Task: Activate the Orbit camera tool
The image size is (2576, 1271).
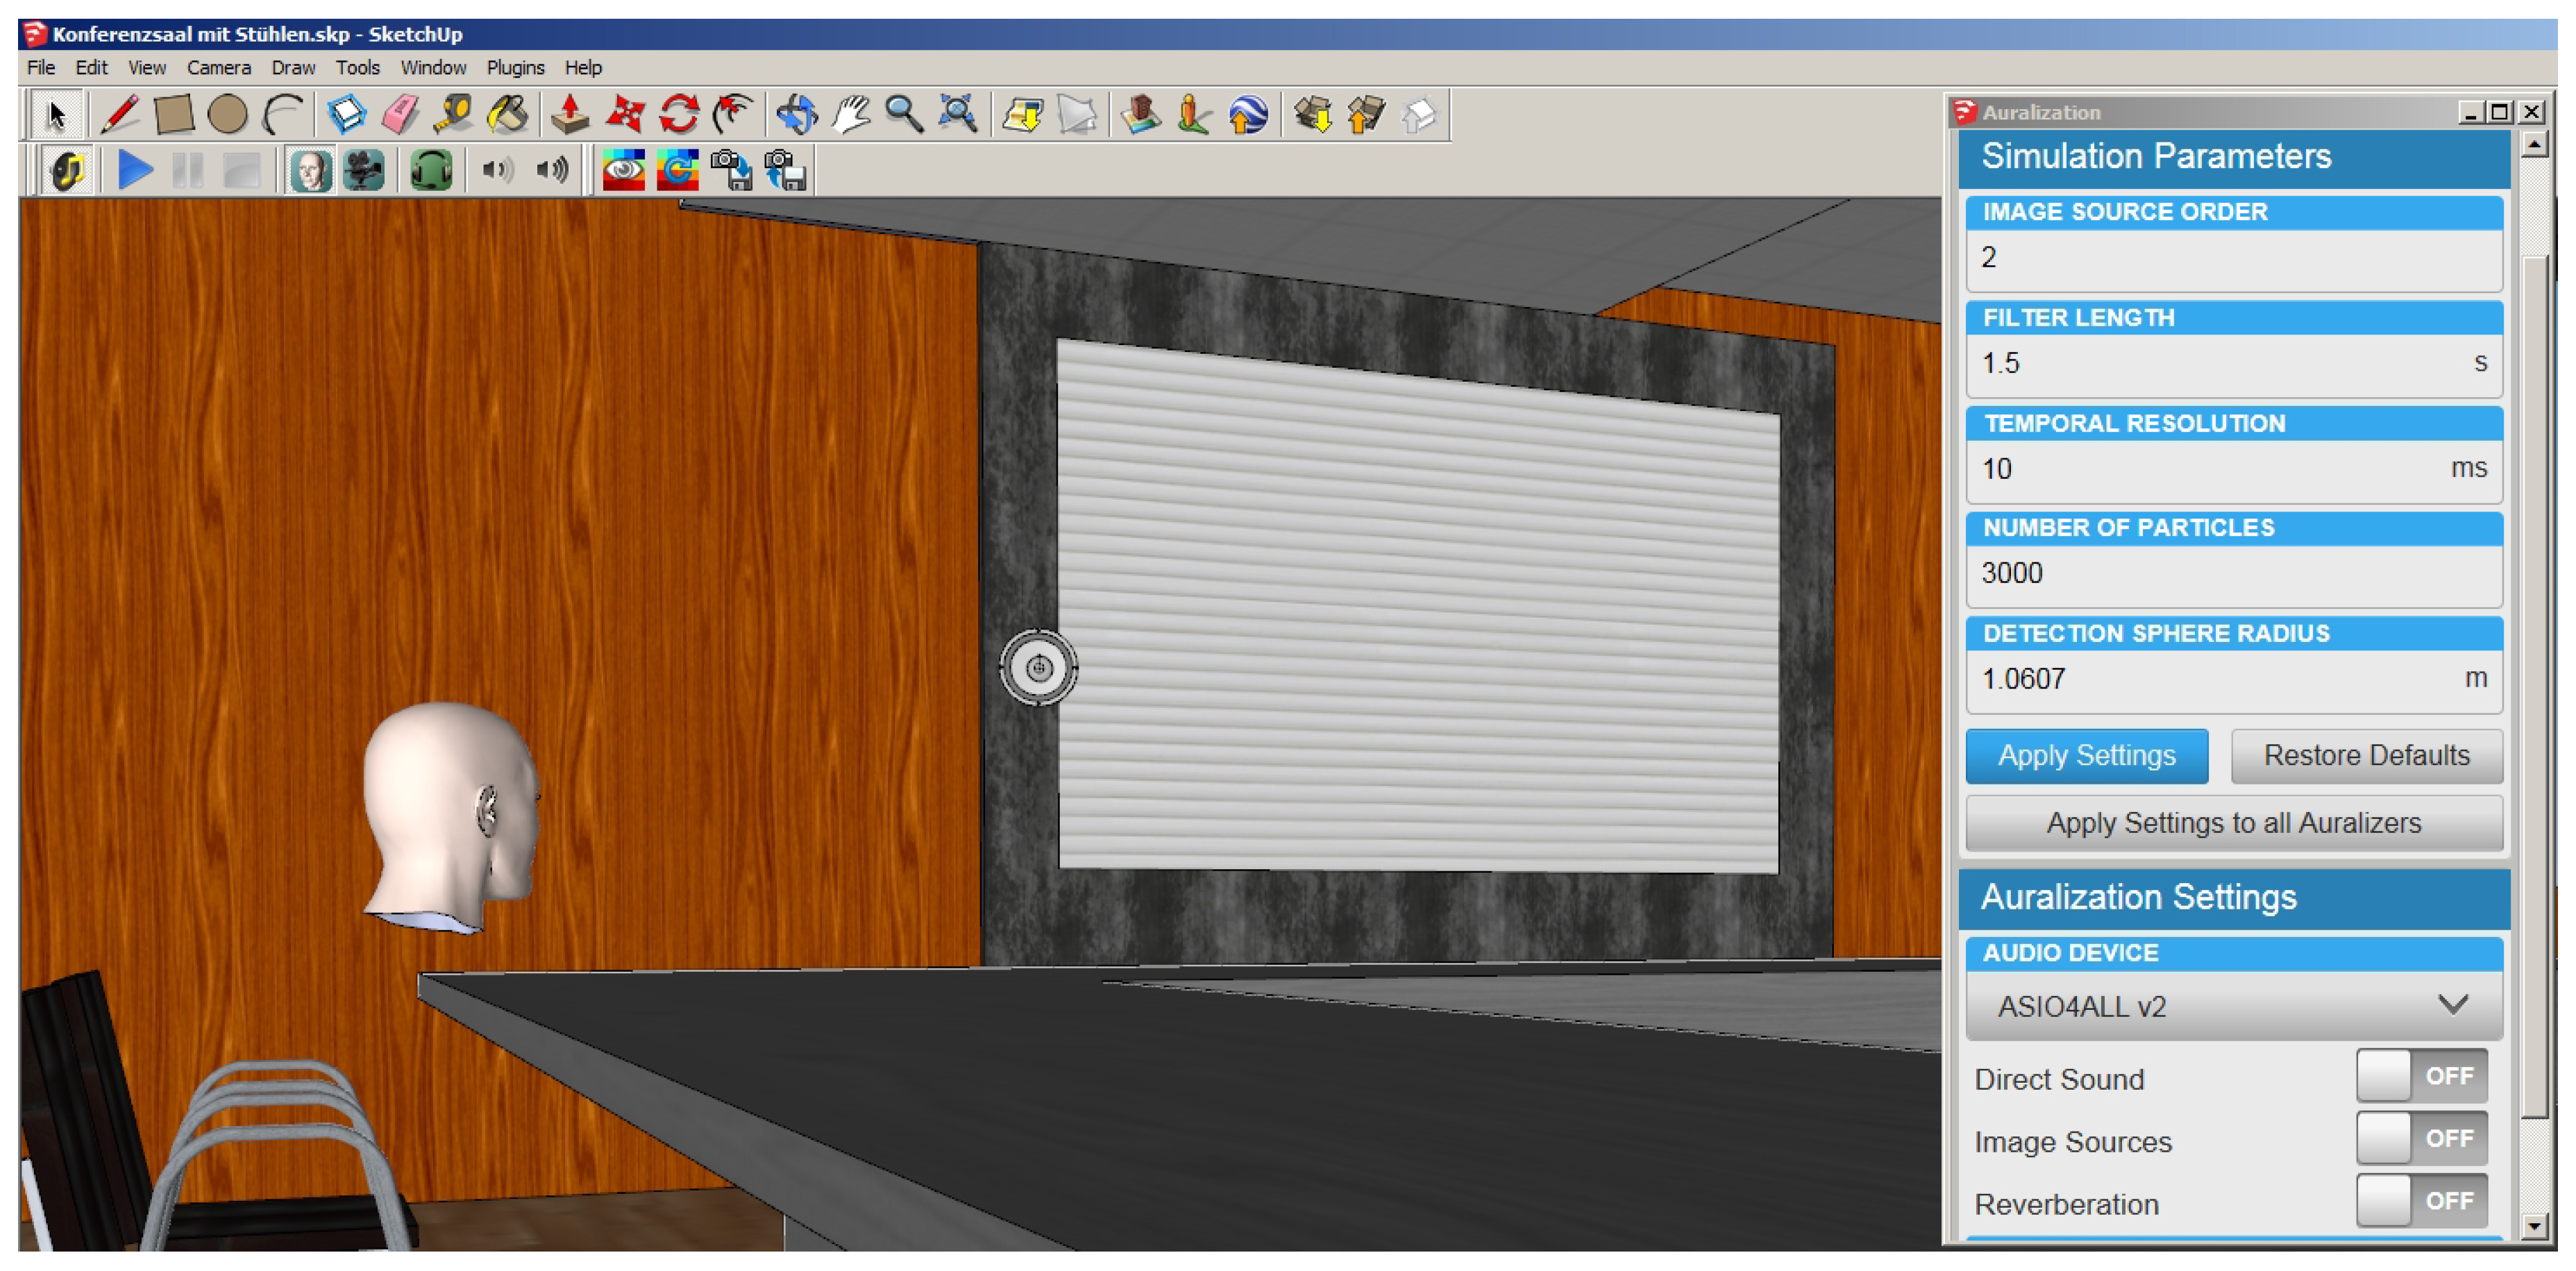Action: tap(796, 114)
